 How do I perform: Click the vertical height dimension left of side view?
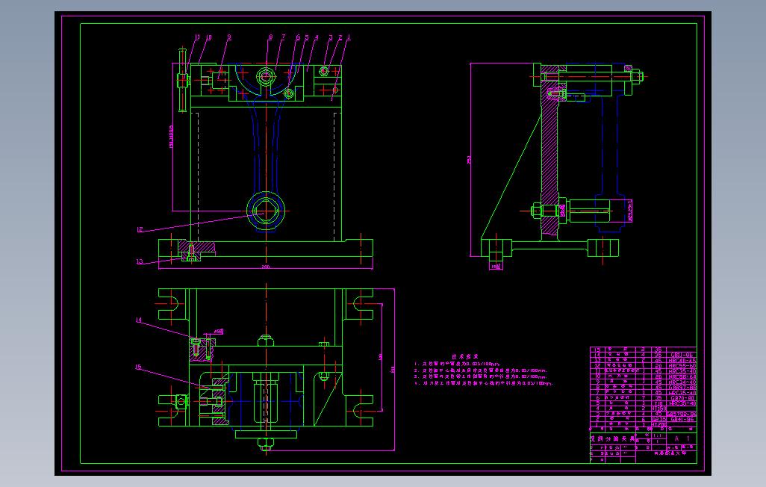click(x=470, y=159)
